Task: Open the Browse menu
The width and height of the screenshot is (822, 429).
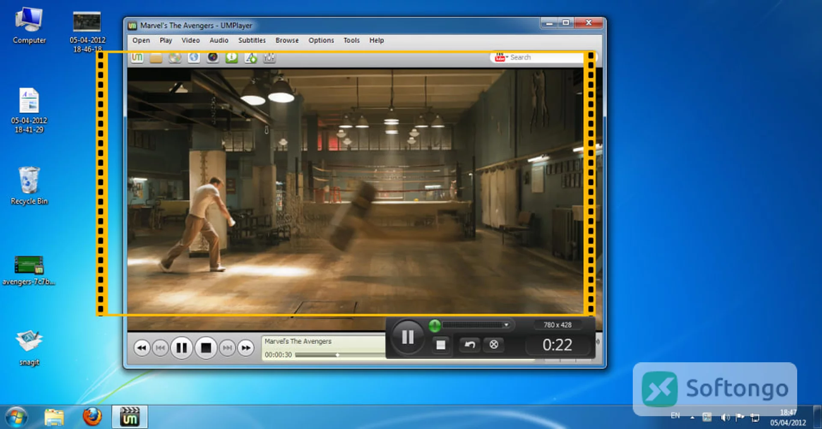Action: click(x=287, y=40)
